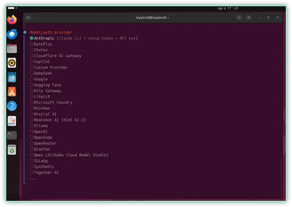
Task: Launch Thunderbird mail from the dock
Action: pyautogui.click(x=12, y=34)
